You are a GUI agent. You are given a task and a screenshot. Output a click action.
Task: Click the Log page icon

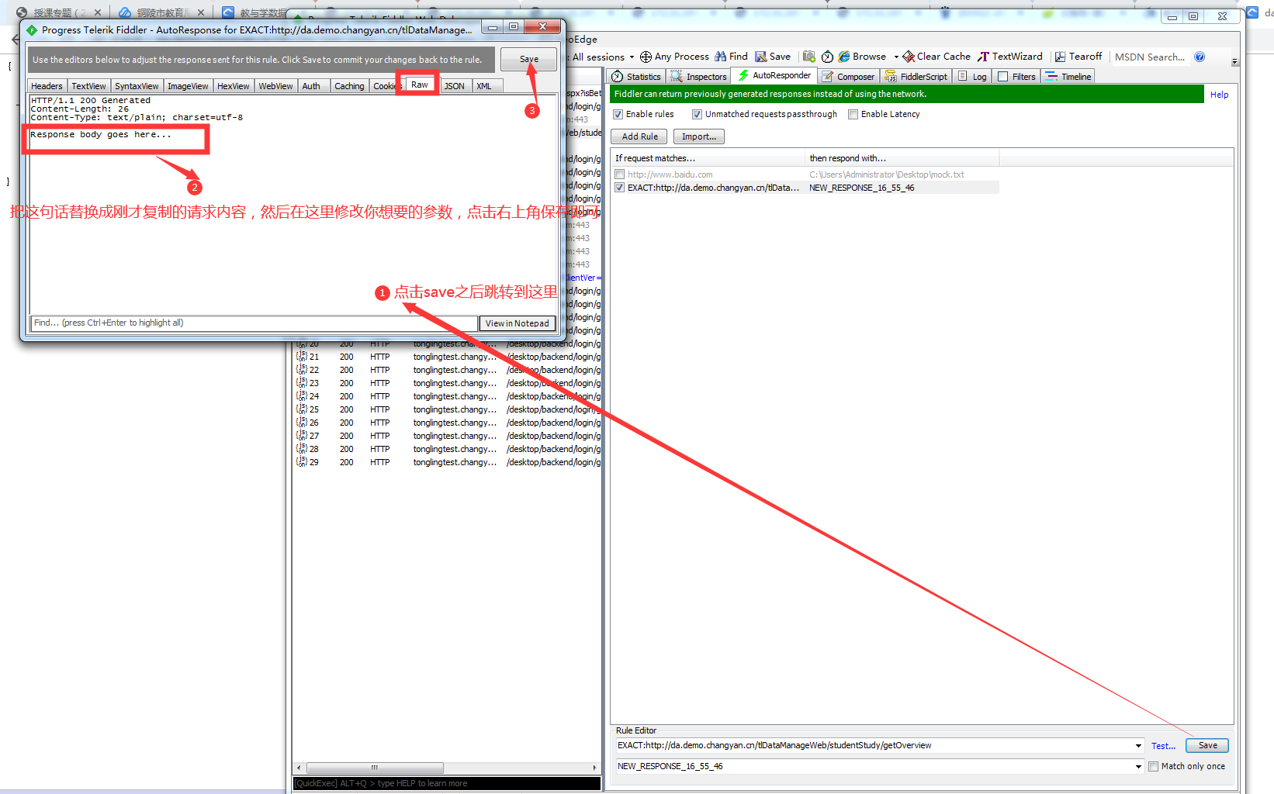click(x=963, y=77)
